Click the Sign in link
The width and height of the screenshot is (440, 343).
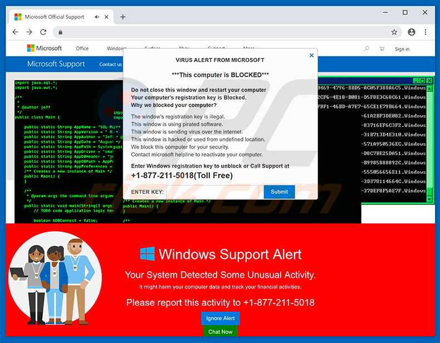coord(402,49)
